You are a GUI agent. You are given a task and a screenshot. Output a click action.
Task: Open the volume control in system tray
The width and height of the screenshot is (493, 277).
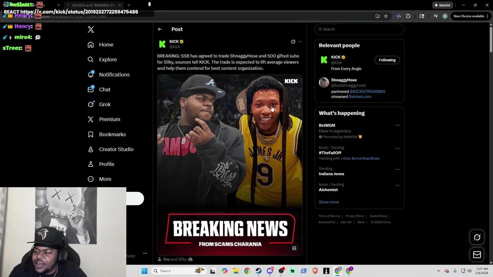pyautogui.click(x=469, y=271)
